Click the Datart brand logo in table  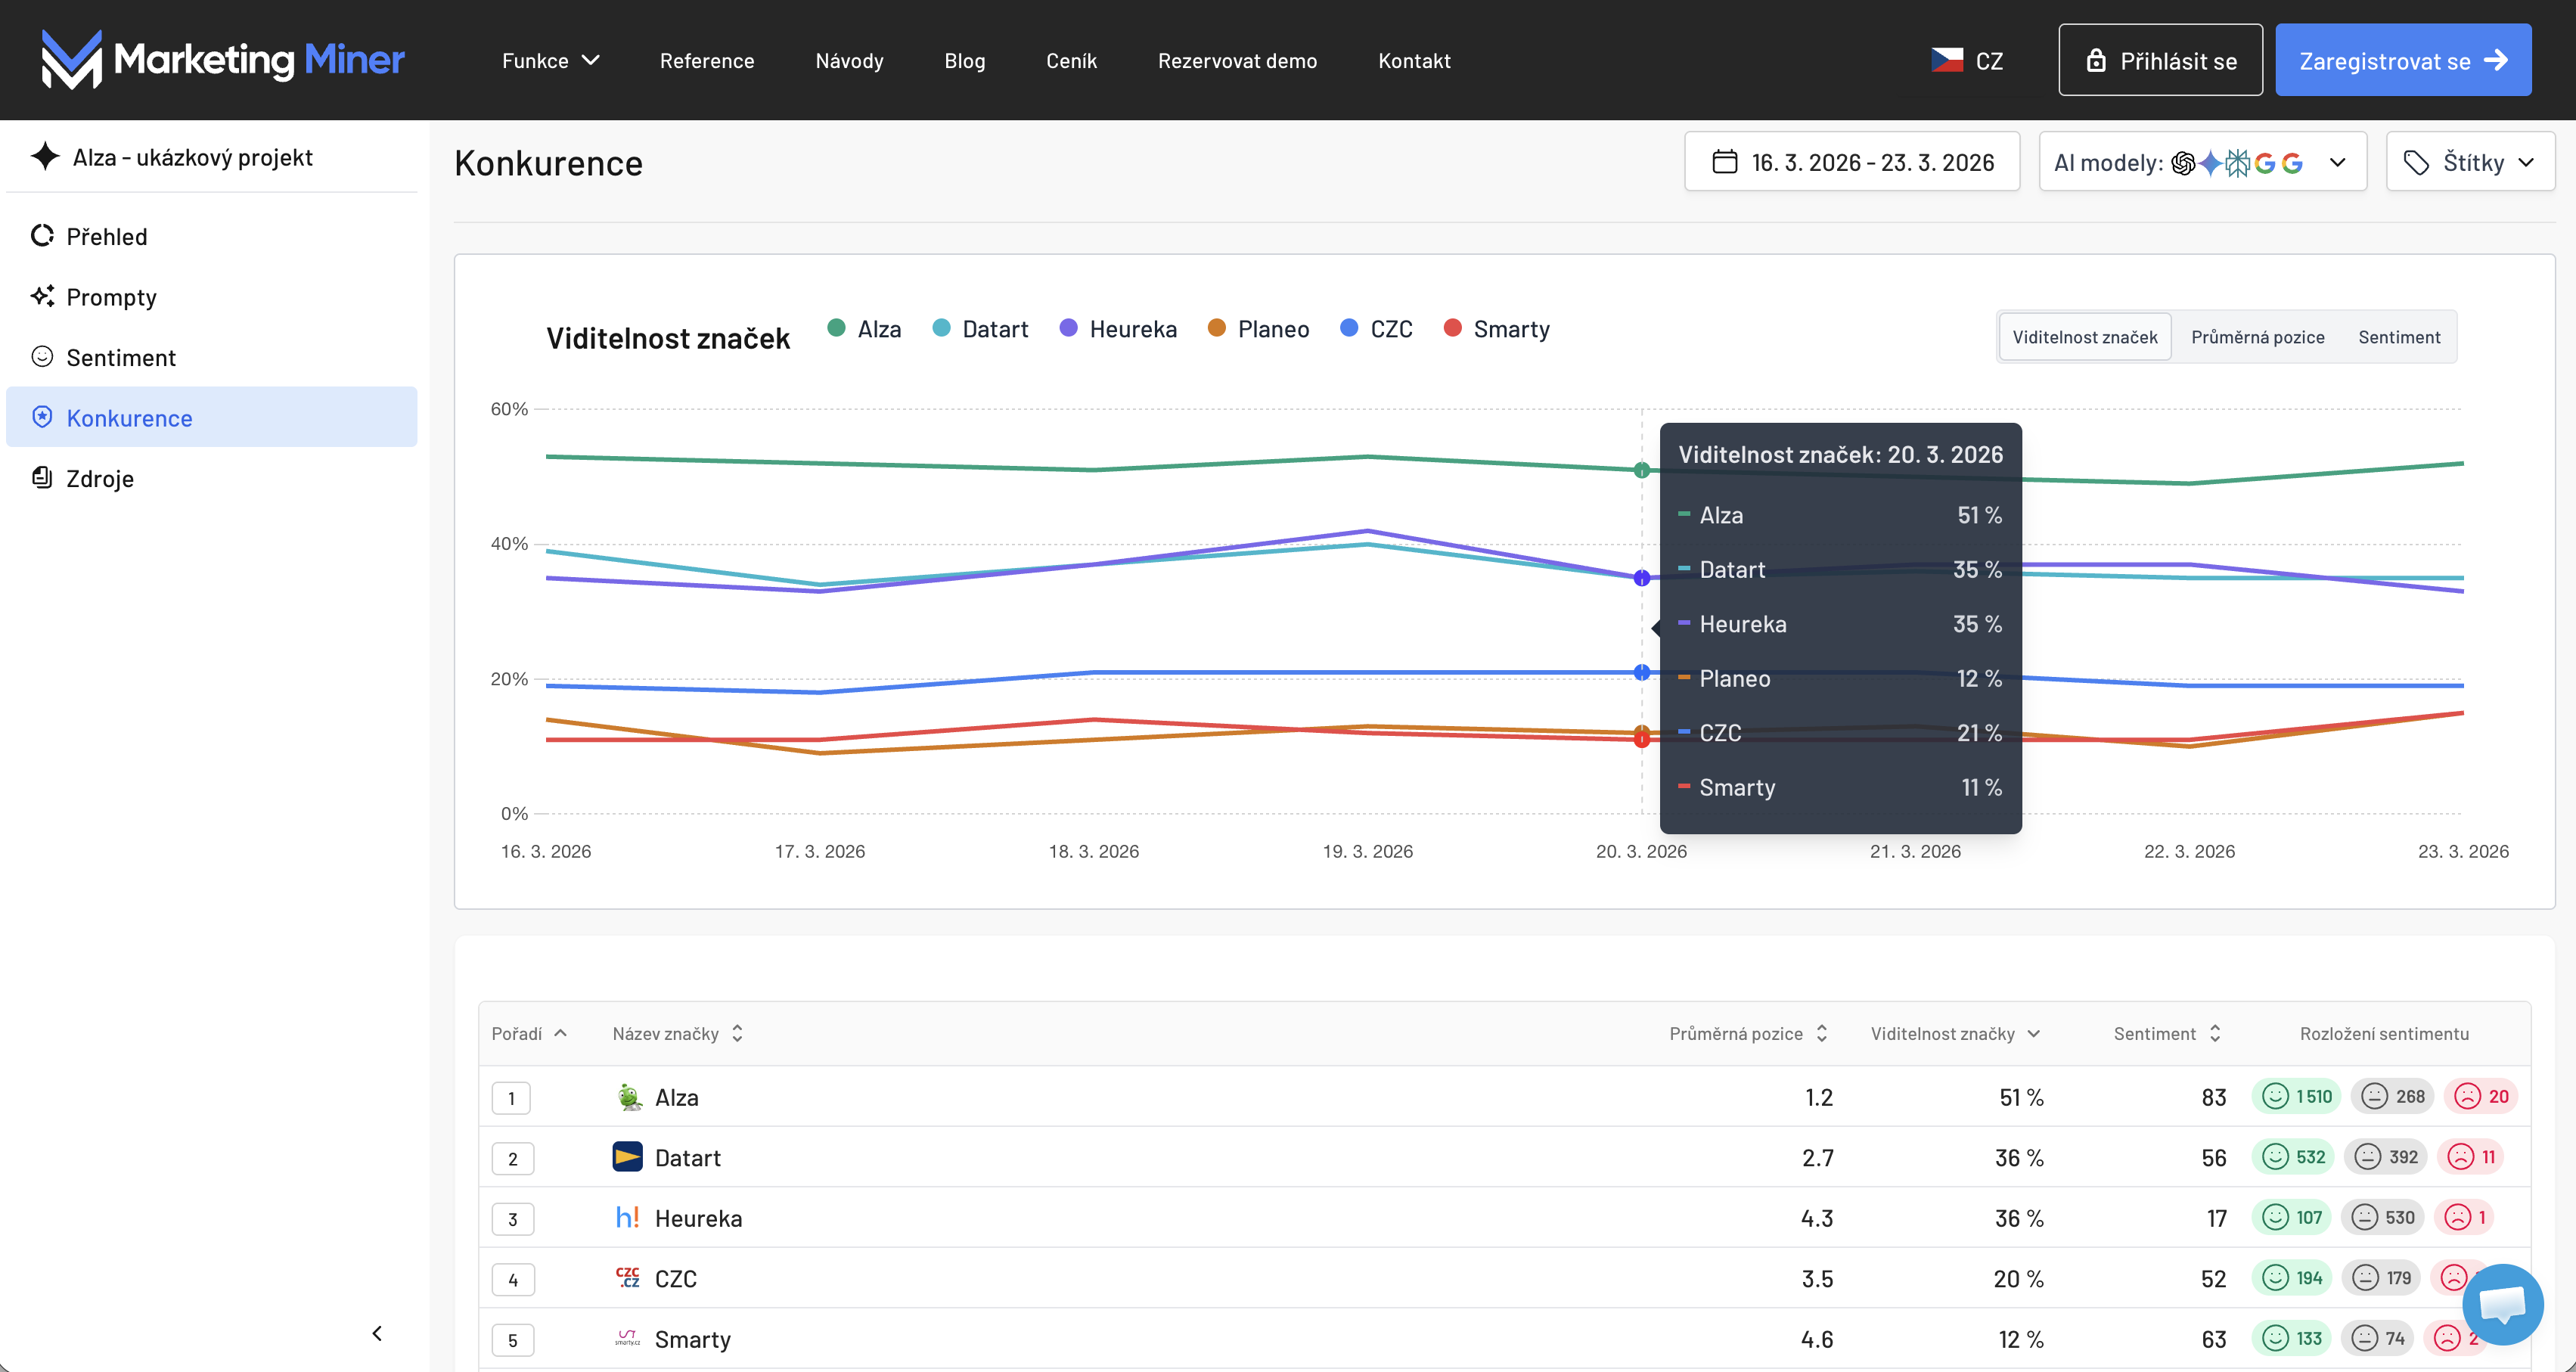[627, 1157]
